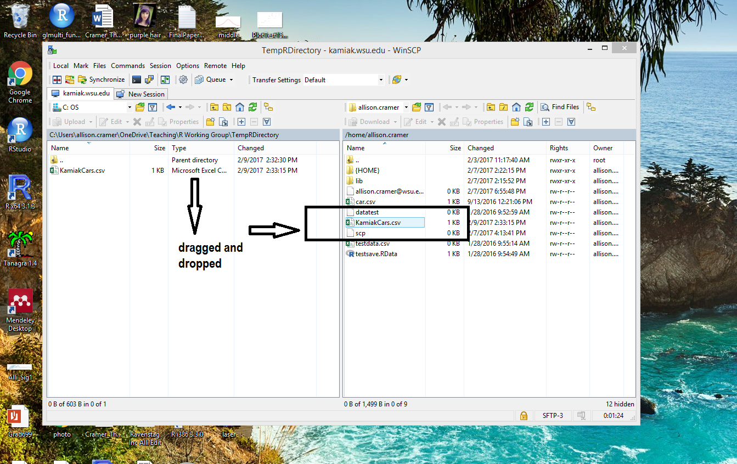Go to local home directory icon
This screenshot has width=737, height=464.
(240, 107)
